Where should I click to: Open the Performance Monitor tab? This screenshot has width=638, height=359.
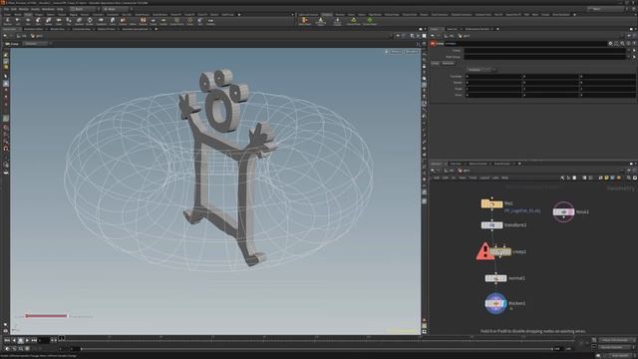pyautogui.click(x=478, y=29)
